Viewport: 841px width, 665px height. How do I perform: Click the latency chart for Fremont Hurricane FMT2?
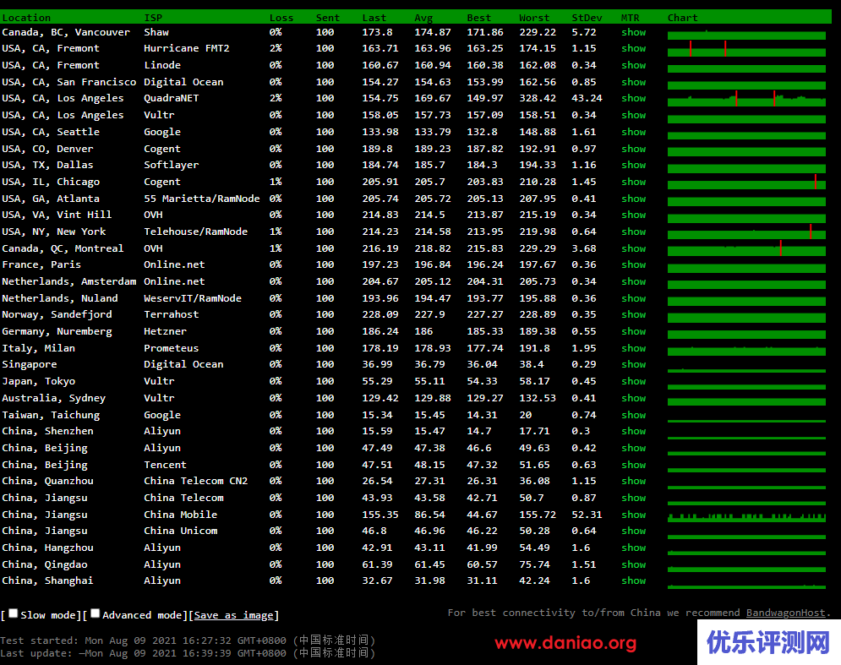746,49
